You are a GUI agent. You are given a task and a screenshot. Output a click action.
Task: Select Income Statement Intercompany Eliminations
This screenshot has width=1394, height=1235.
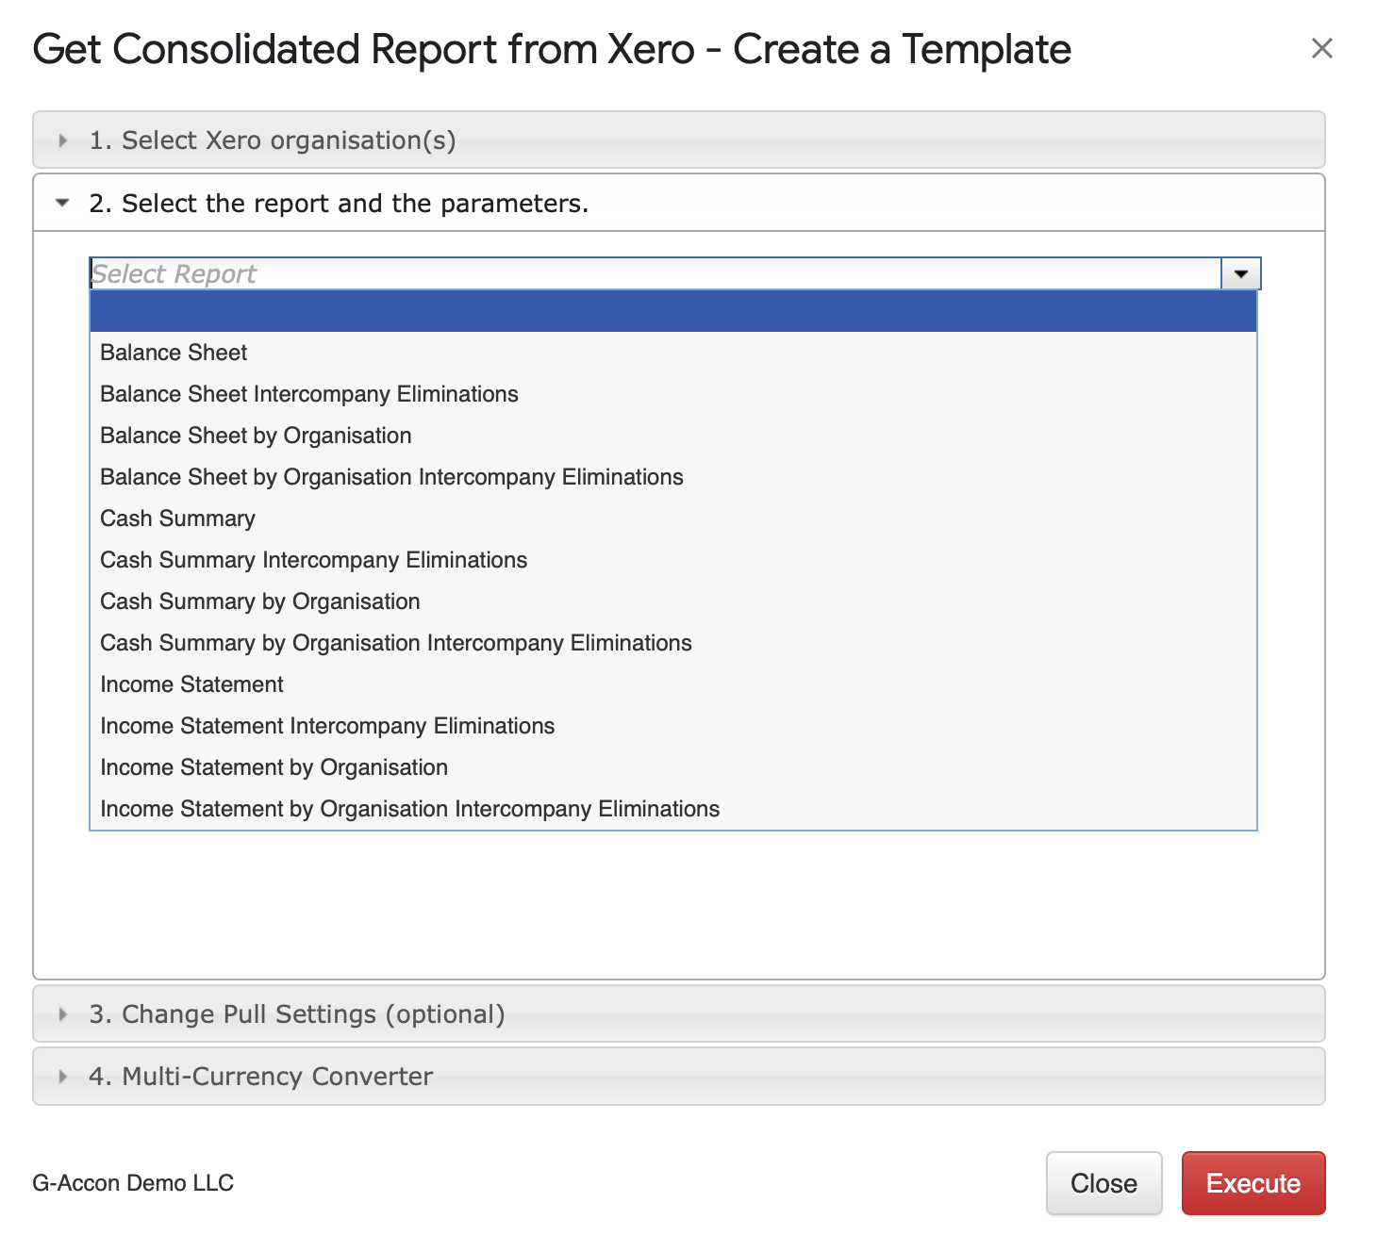point(673,726)
